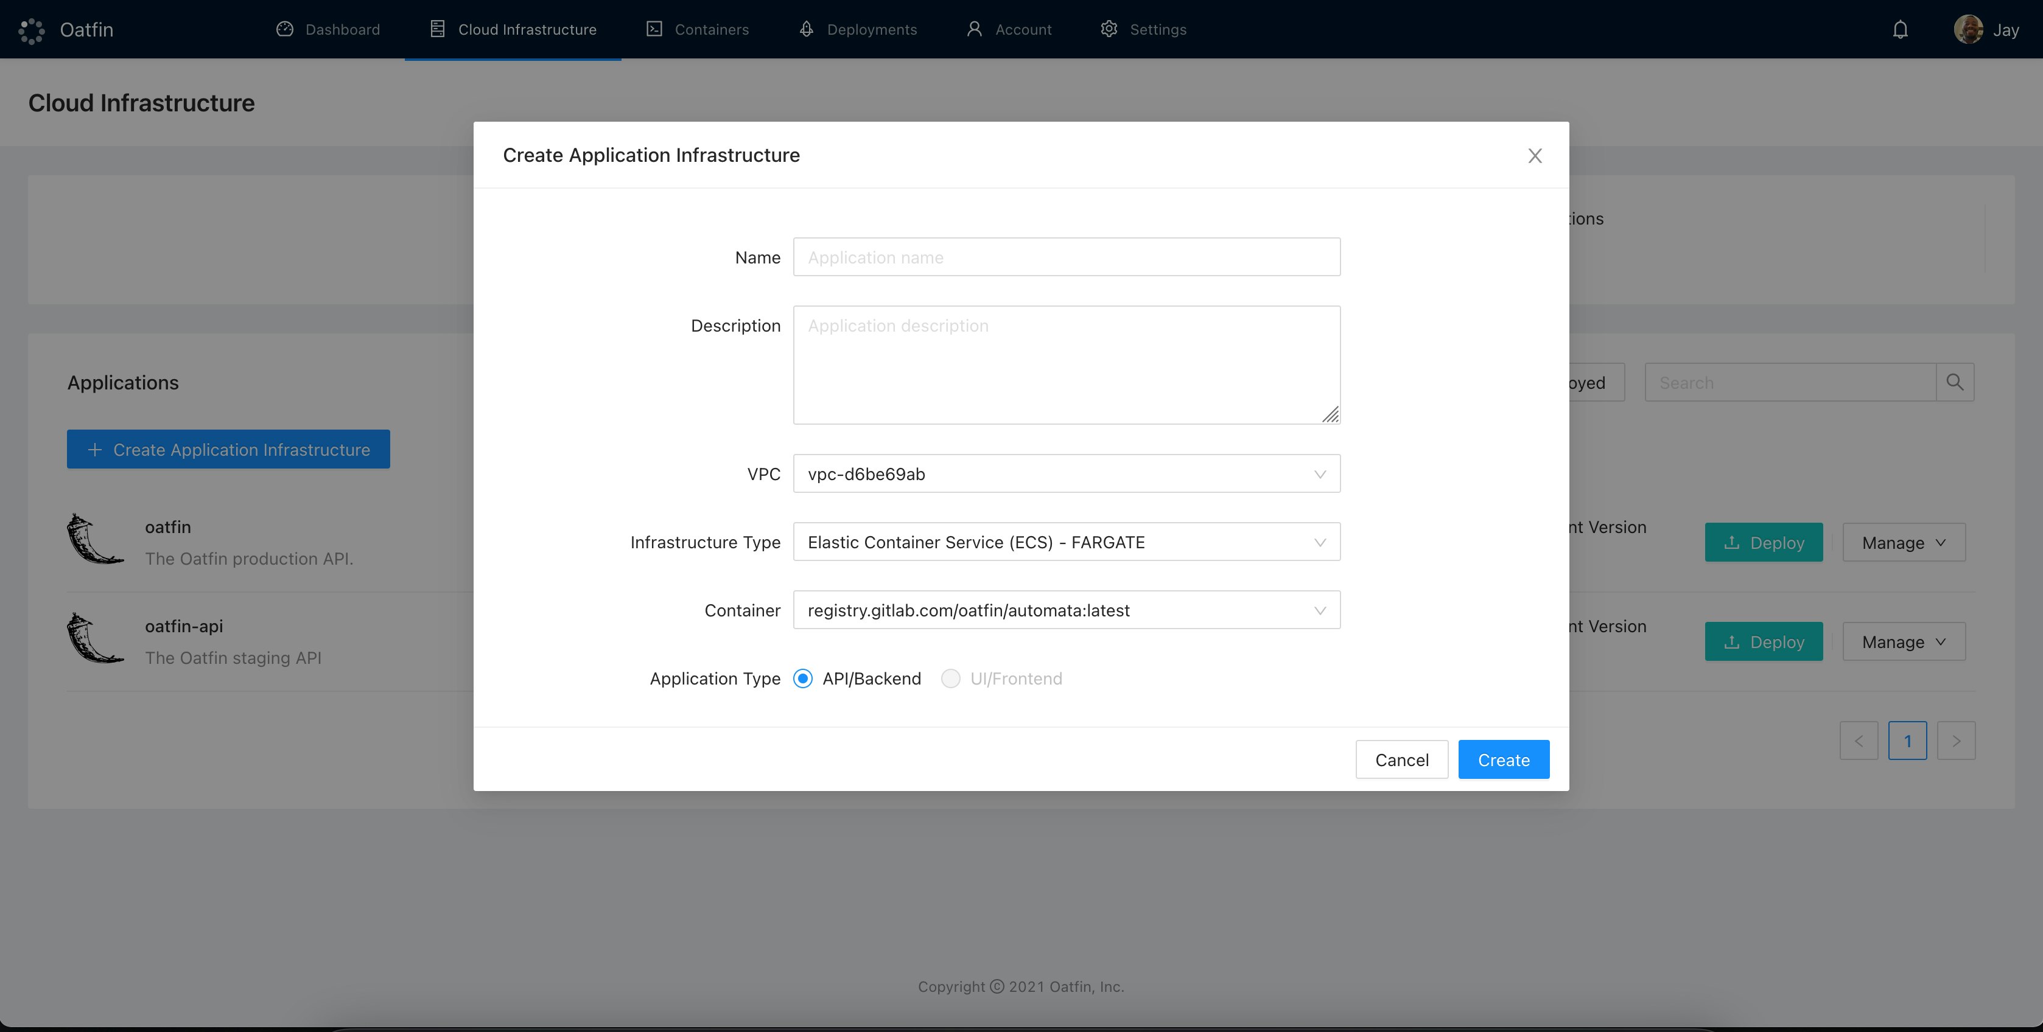Click the oatfin app Flask logo
Viewport: 2043px width, 1032px height.
click(94, 539)
